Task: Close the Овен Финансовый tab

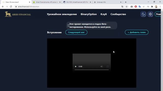Action: point(30,2)
